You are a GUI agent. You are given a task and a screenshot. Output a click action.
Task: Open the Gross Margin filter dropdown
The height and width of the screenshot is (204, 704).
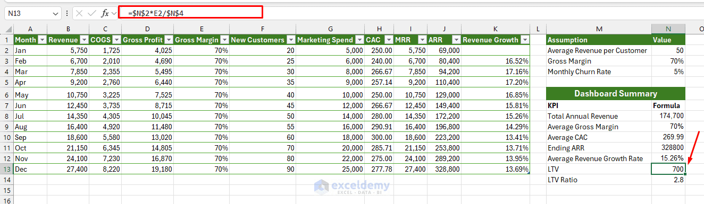click(224, 40)
